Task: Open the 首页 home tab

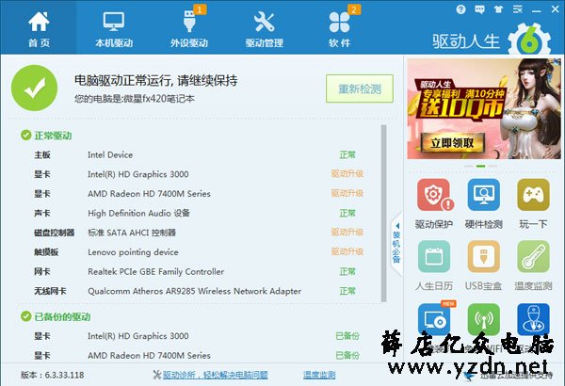Action: (x=39, y=28)
